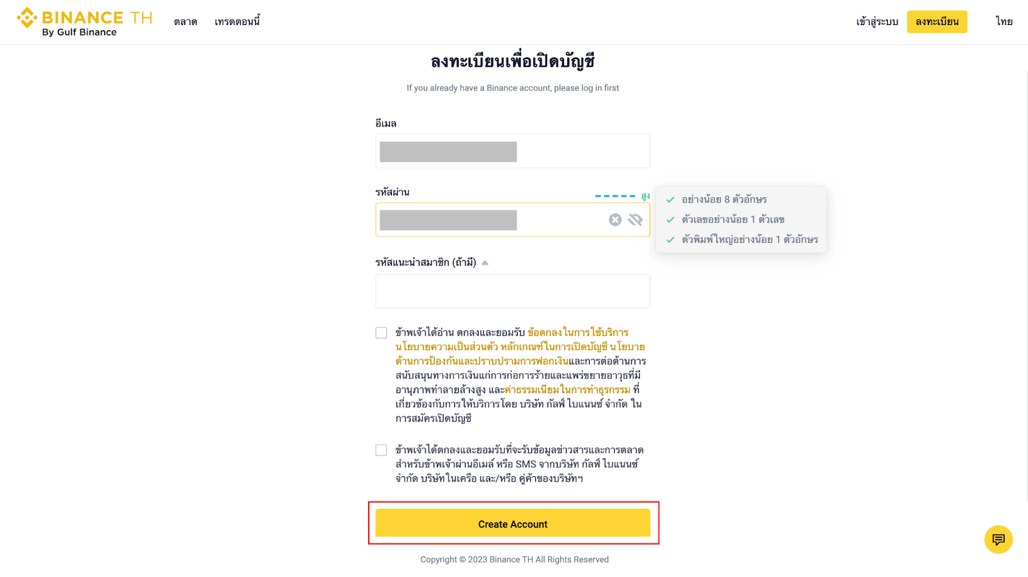
Task: Open the นโยบายความเป็นส่วนตัว privacy policy link
Action: click(447, 347)
